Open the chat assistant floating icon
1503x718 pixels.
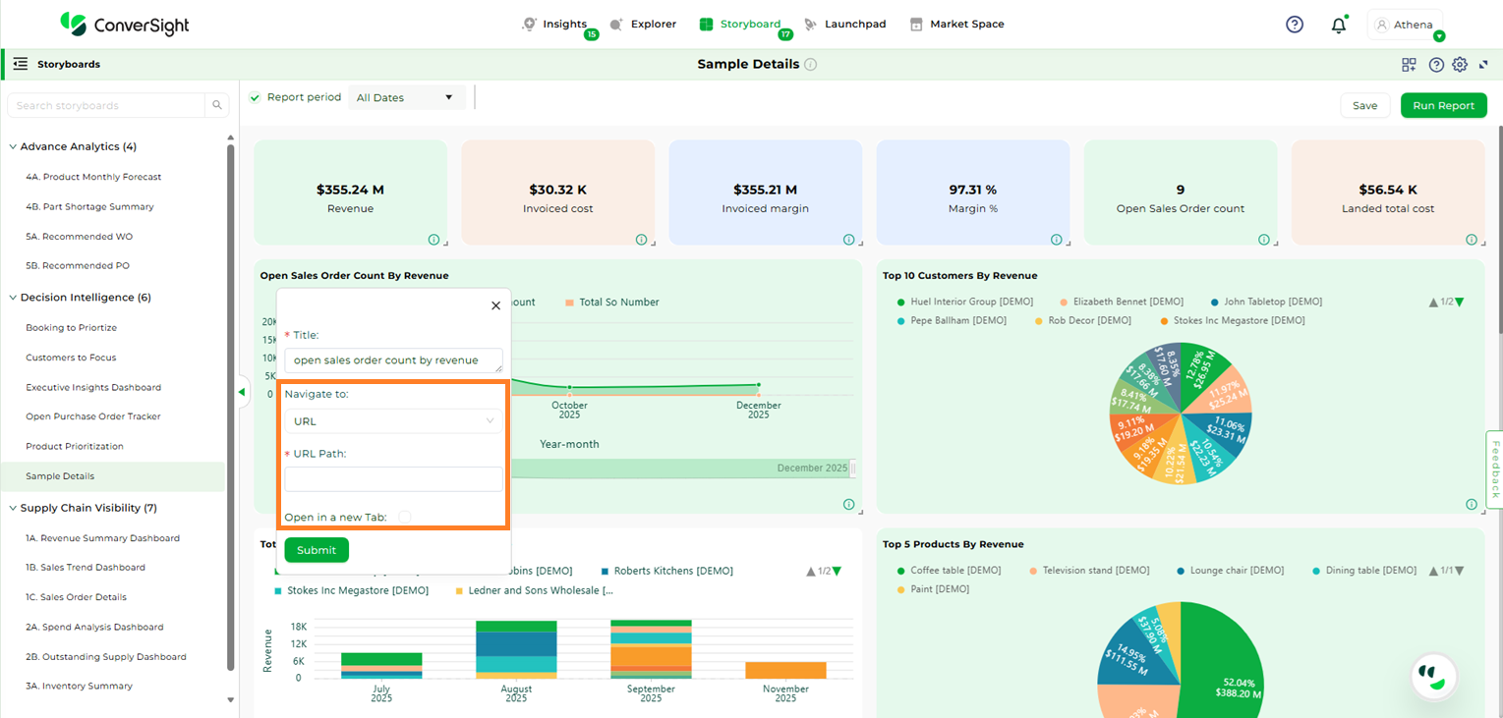tap(1433, 676)
